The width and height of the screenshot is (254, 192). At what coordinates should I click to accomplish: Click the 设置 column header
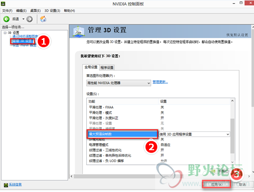coord(194,101)
